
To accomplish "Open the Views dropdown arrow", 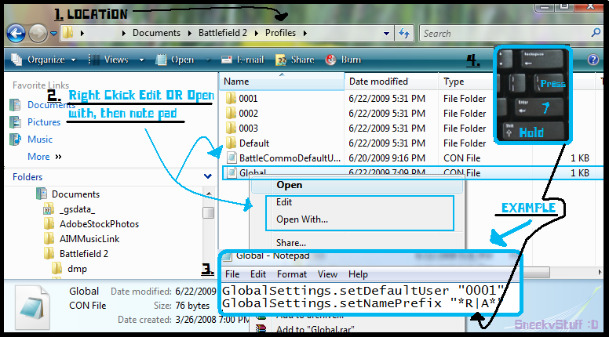I will point(142,60).
